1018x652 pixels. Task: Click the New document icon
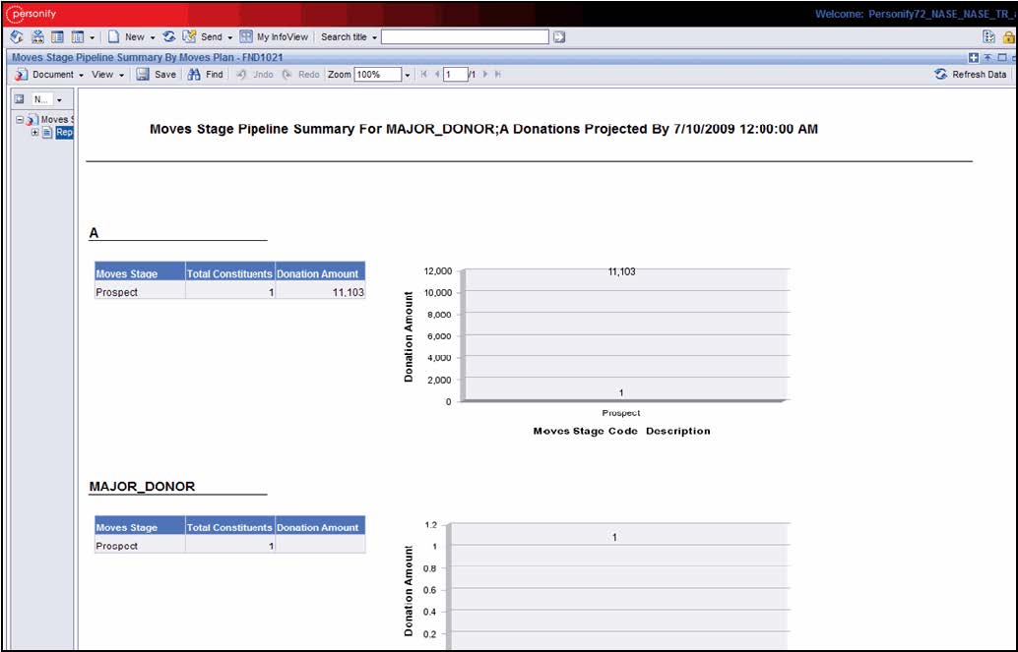[x=113, y=37]
